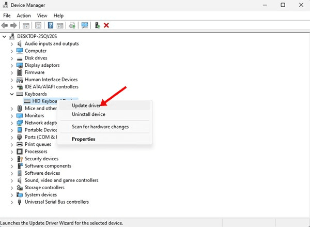The height and width of the screenshot is (227, 310).
Task: Choose Update driver from context menu
Action: 104,105
